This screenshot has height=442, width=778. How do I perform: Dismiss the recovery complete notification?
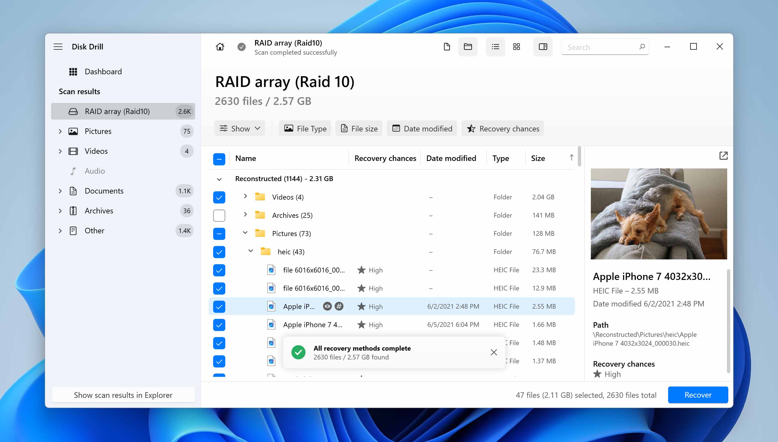click(494, 352)
